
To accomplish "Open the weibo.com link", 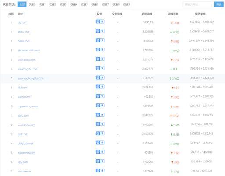I will pos(24,97).
